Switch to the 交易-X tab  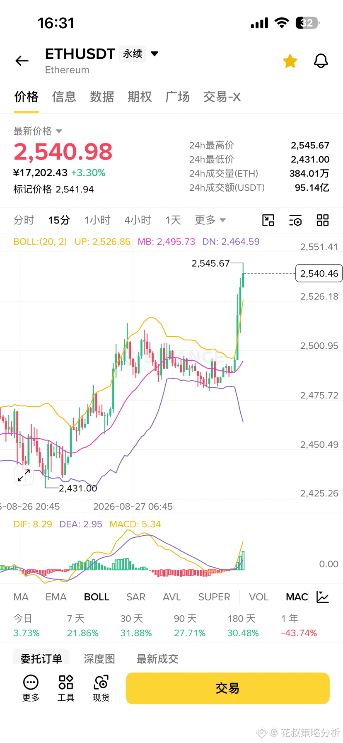click(x=222, y=97)
